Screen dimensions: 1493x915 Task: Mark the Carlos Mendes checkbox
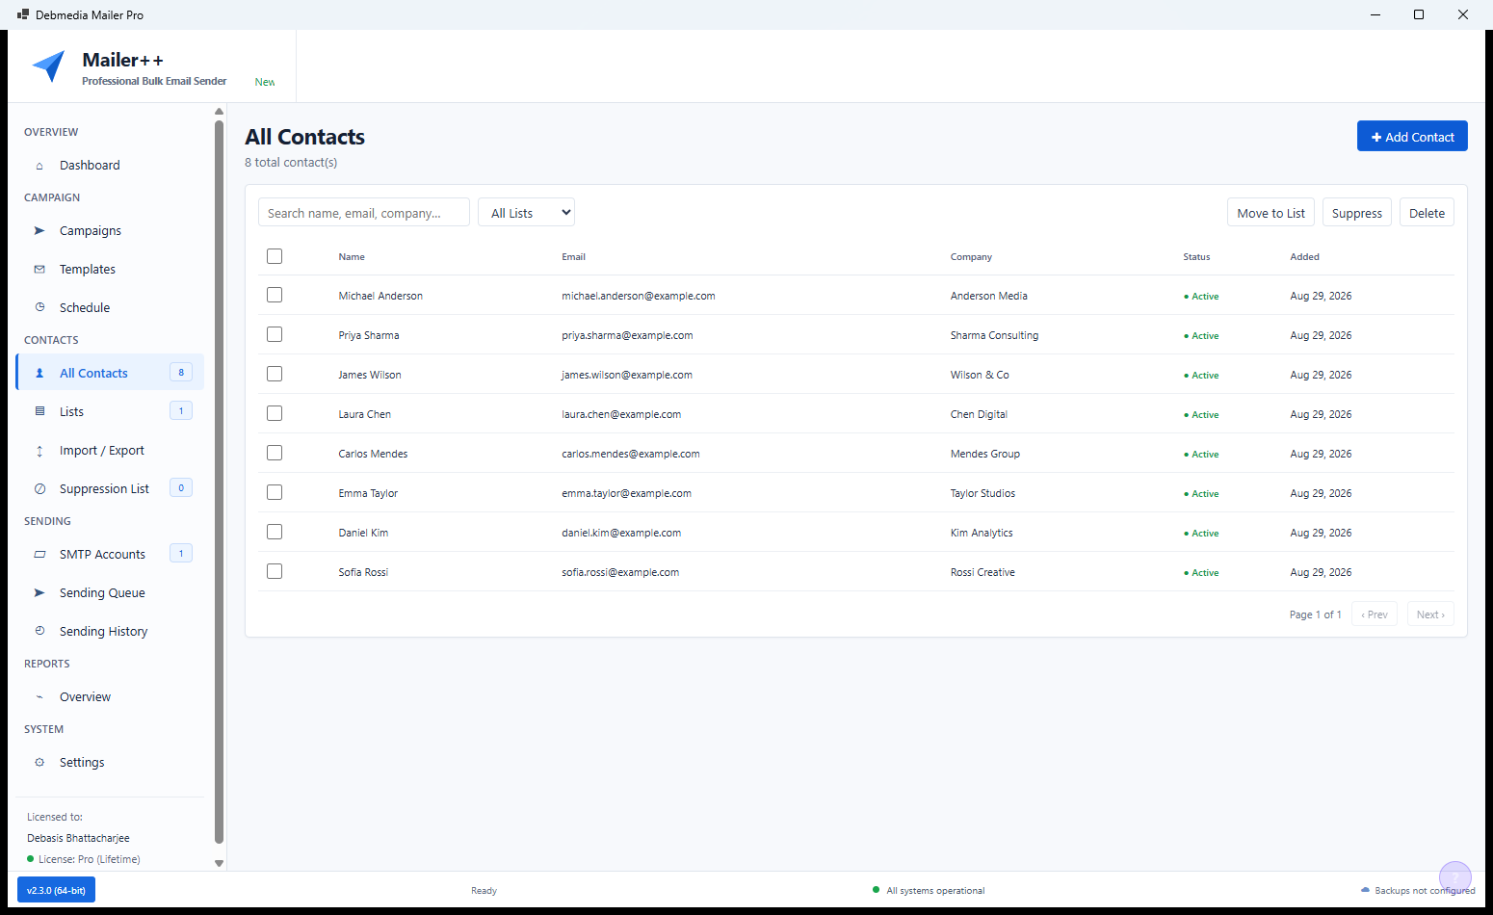coord(275,453)
